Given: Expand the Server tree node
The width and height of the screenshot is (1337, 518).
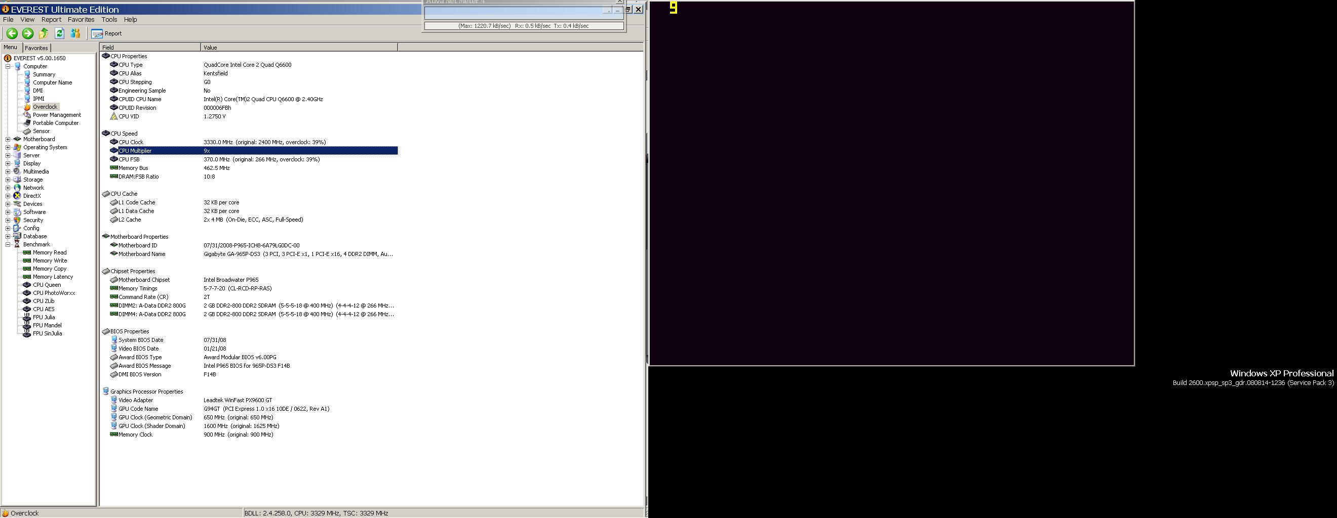Looking at the screenshot, I should click(x=8, y=156).
